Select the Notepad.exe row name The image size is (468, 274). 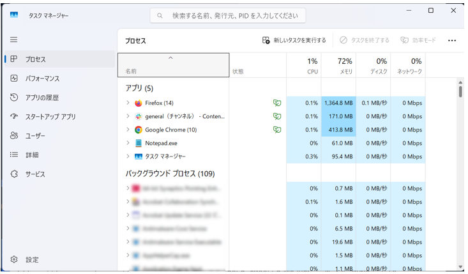[x=161, y=143]
